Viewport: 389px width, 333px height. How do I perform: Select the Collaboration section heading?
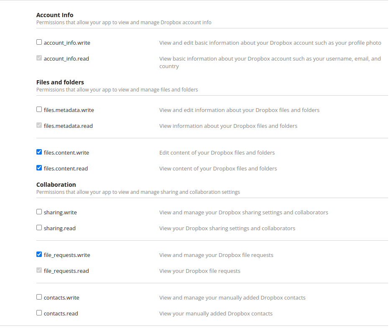tap(56, 184)
